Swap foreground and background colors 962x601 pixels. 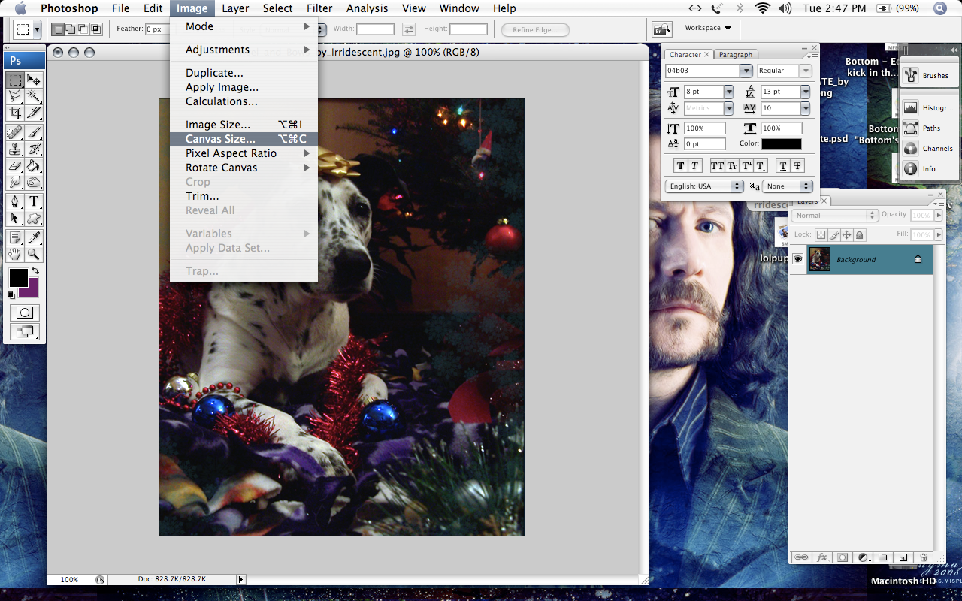[x=35, y=270]
